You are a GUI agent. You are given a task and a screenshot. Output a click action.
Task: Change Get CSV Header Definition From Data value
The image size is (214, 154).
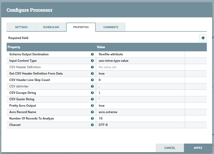tap(140, 74)
